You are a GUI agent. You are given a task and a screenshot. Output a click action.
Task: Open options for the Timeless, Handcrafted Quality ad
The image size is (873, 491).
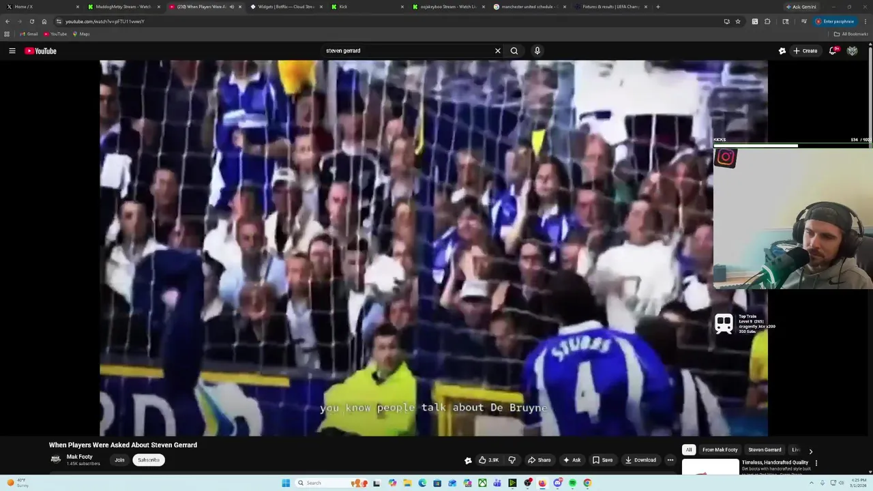[x=816, y=463]
